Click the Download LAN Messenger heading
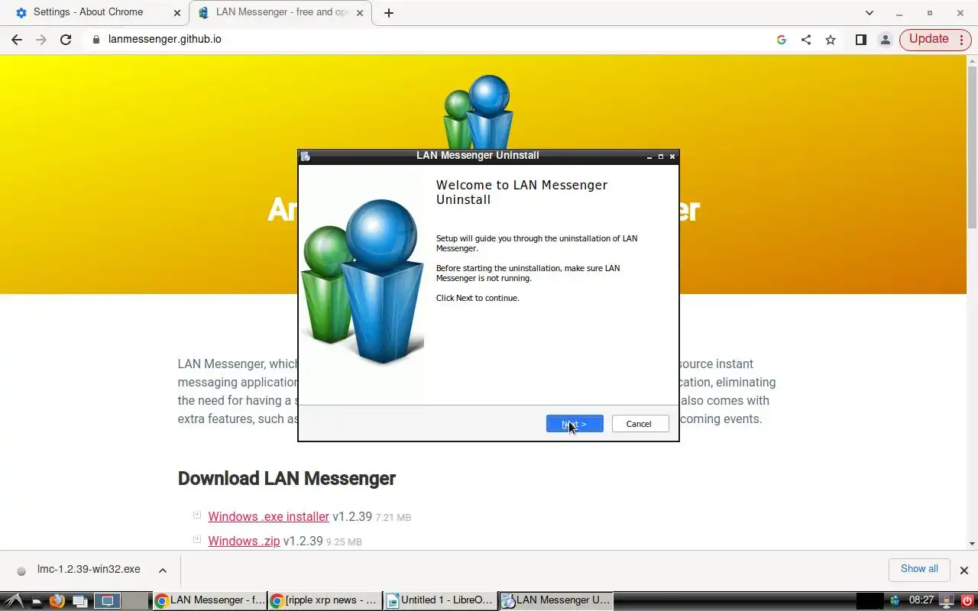 click(287, 479)
